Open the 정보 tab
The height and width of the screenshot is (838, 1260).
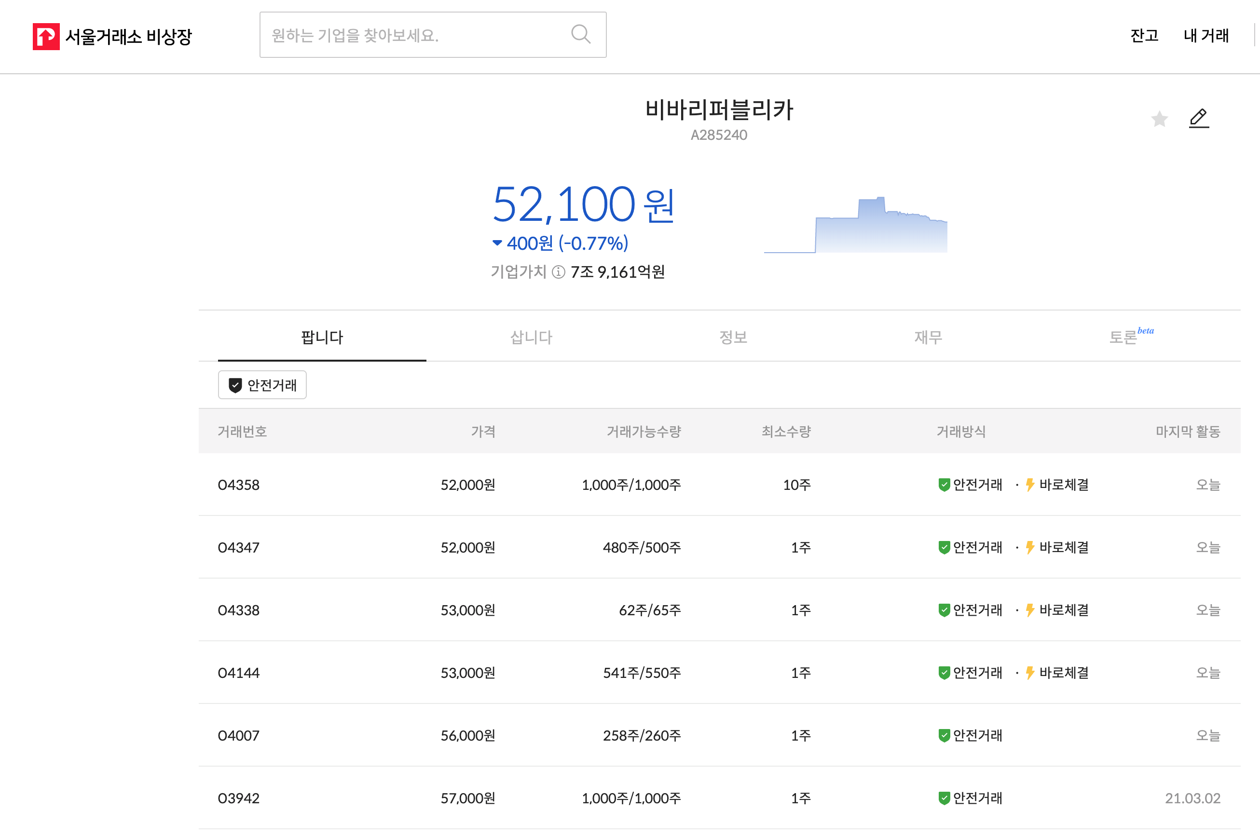point(733,337)
